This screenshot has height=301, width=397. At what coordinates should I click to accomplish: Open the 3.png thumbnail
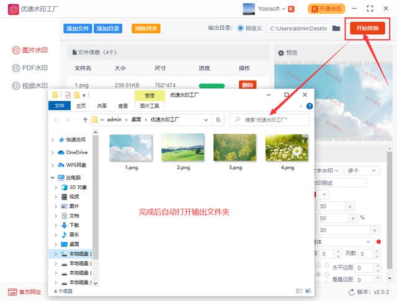(x=234, y=147)
